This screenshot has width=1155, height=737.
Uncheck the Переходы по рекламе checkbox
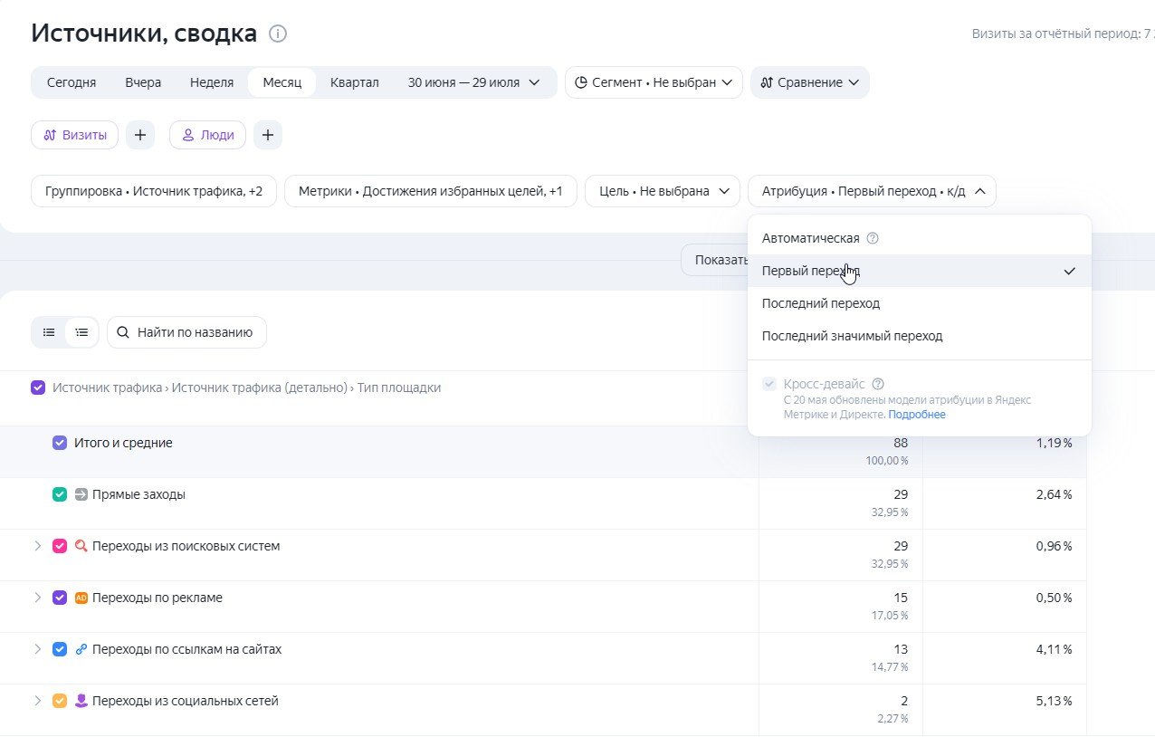pos(60,598)
